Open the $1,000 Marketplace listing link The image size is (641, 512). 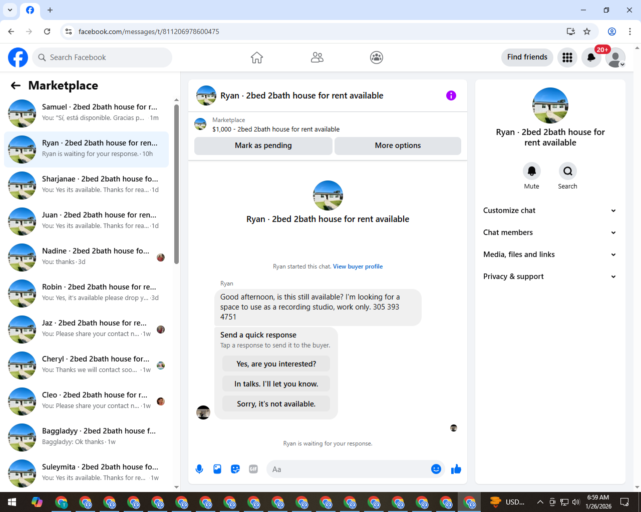(276, 129)
